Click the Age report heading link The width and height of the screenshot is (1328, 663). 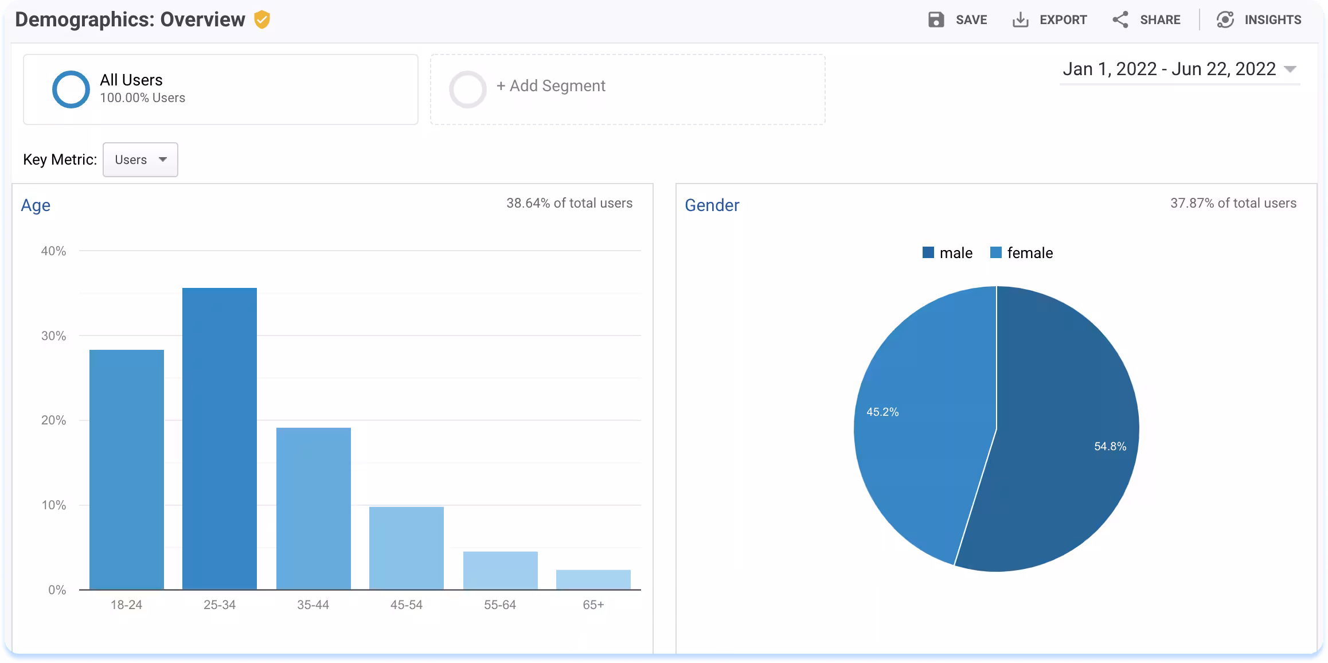[x=36, y=205]
